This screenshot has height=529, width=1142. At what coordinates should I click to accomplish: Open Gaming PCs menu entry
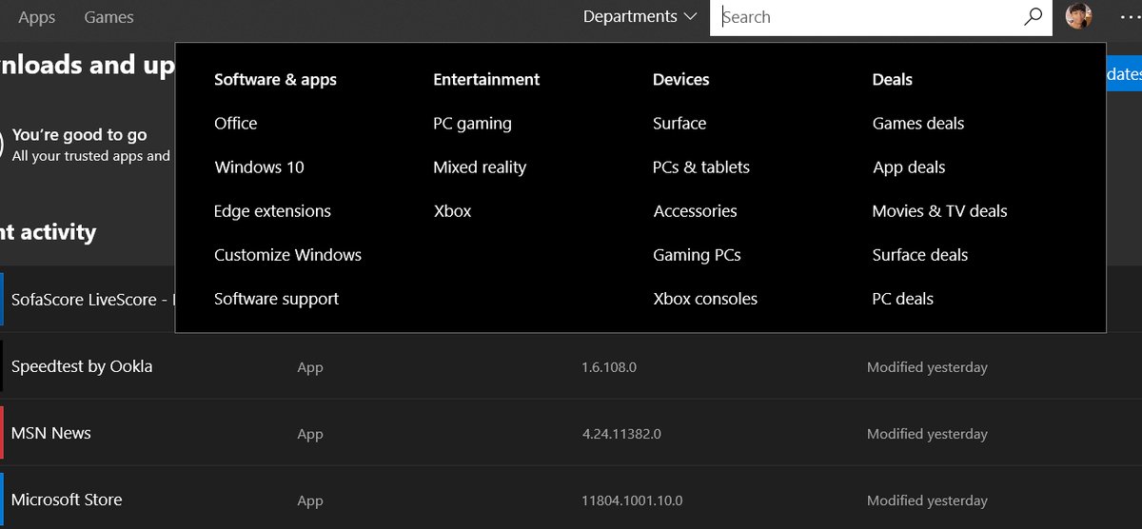point(697,255)
